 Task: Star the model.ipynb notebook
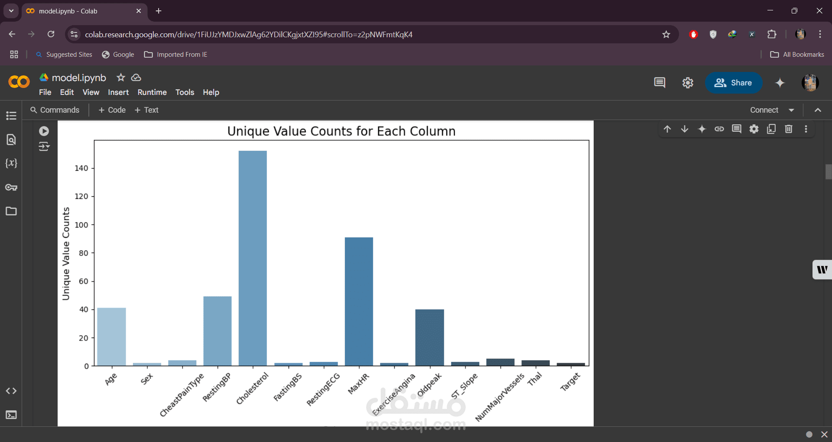[x=121, y=78]
